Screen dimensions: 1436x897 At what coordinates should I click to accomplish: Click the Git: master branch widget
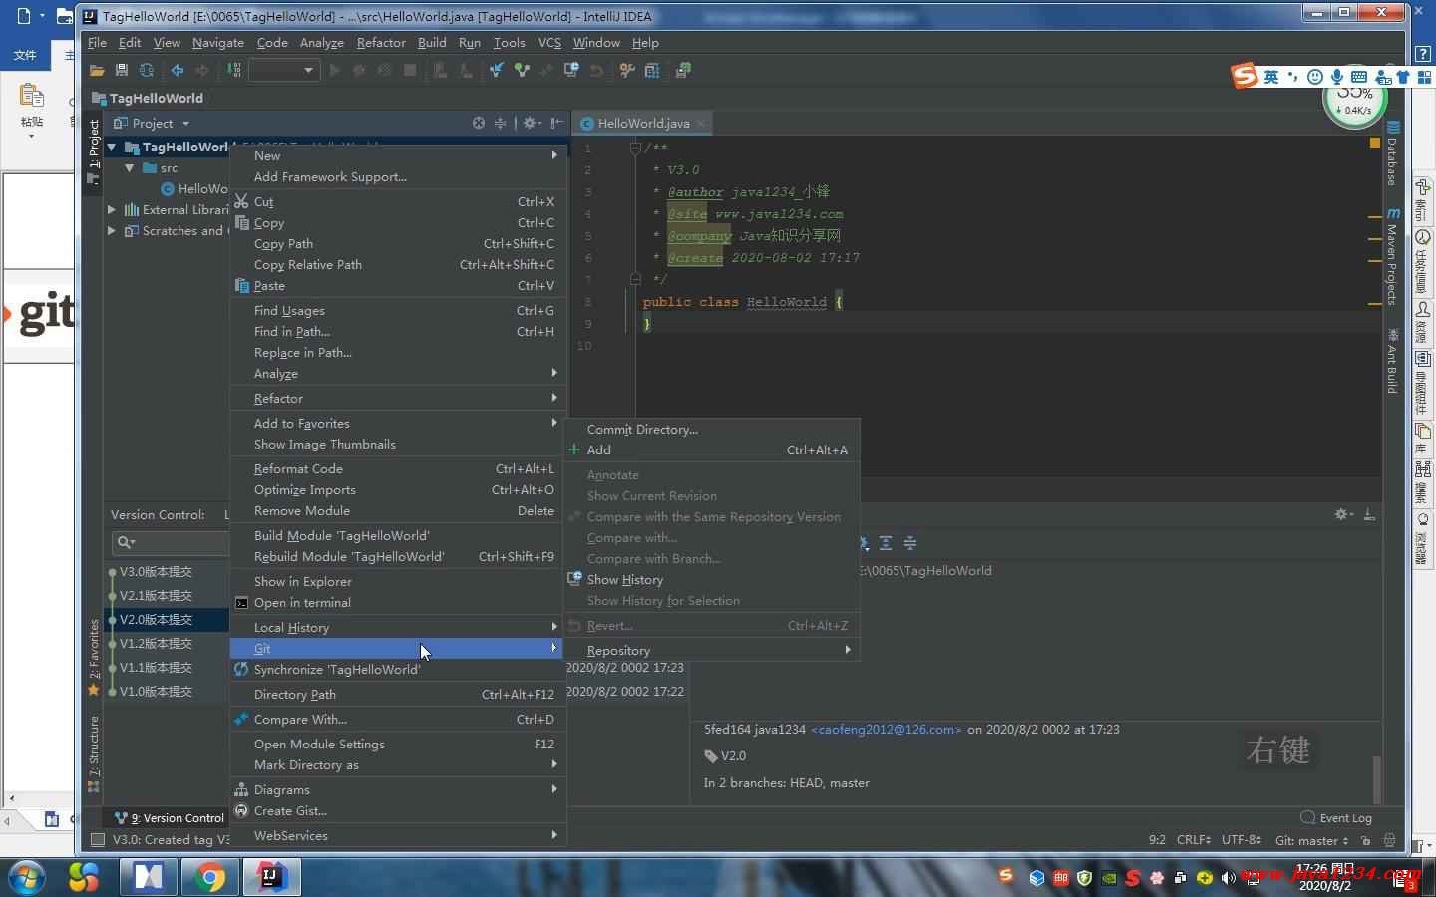click(x=1311, y=840)
